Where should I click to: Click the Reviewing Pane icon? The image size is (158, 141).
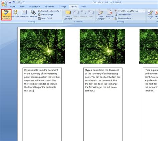point(116,18)
